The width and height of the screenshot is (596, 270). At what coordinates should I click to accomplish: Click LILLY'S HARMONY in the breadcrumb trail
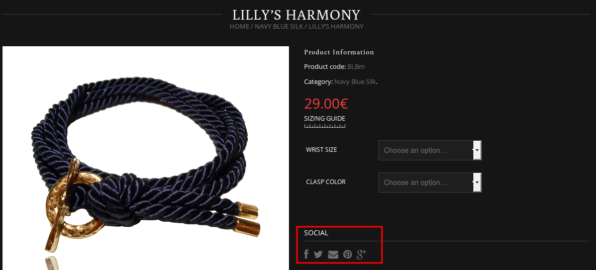336,27
